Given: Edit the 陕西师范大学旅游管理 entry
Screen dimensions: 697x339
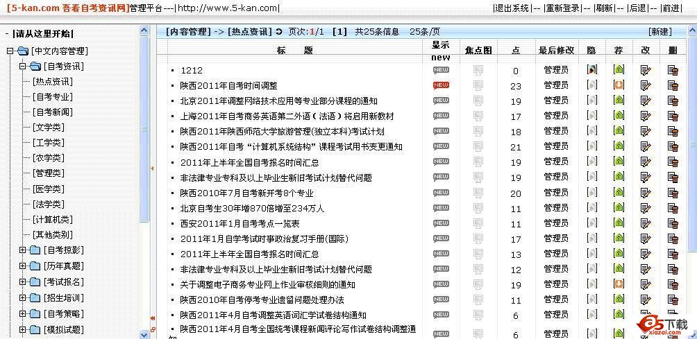Looking at the screenshot, I should (646, 131).
